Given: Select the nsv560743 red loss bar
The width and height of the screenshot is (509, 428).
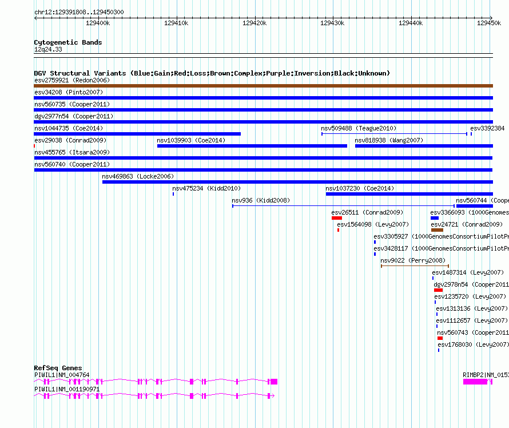Looking at the screenshot, I should 440,338.
